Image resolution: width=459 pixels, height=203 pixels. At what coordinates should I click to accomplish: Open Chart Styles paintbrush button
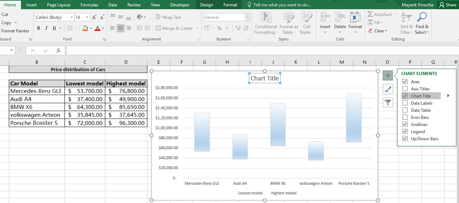[x=388, y=89]
